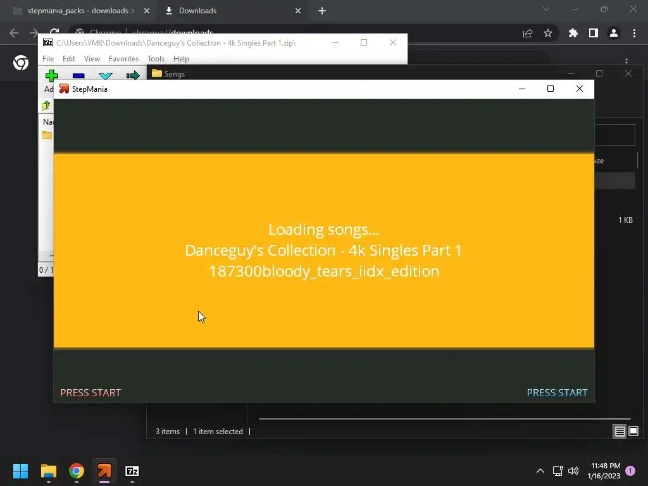The image size is (648, 486).
Task: Click Chrome logo on downloads page
Action: point(21,63)
